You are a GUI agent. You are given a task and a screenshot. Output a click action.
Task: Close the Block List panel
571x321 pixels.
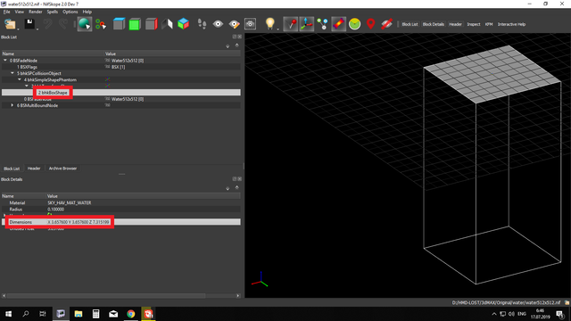(240, 37)
